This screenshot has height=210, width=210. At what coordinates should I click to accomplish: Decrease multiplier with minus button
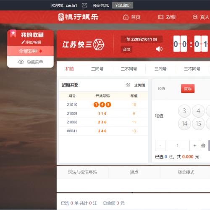[x=160, y=146]
